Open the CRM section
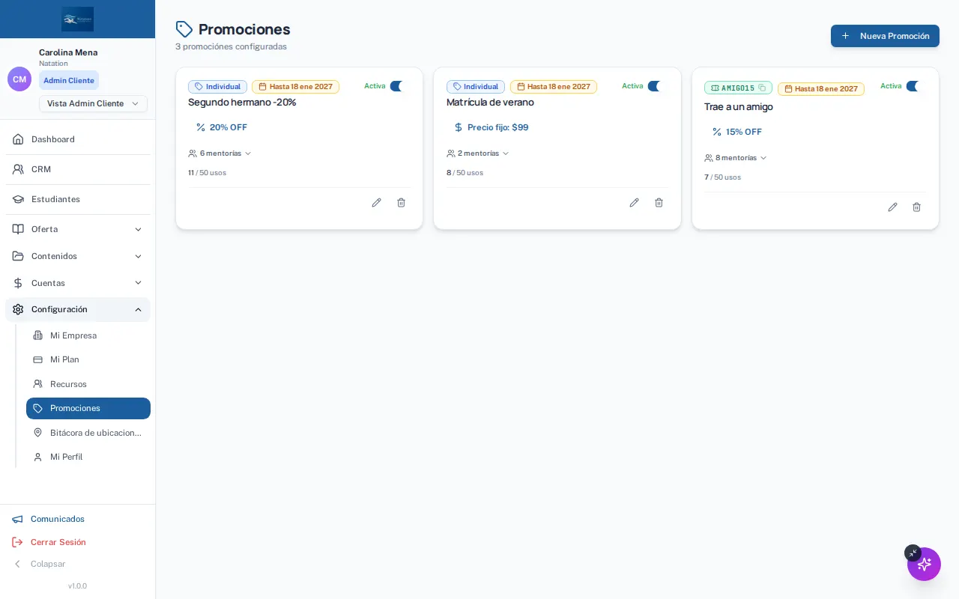 tap(78, 169)
